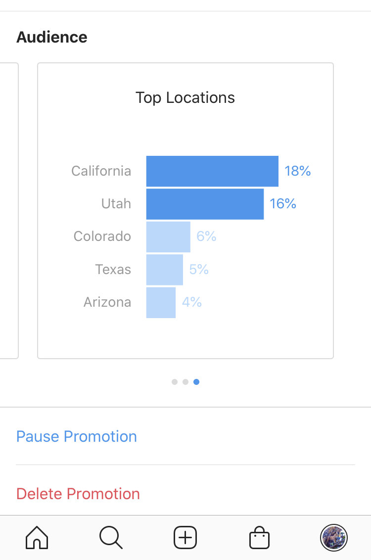371x560 pixels.
Task: Open the Shop bag icon
Action: (259, 537)
